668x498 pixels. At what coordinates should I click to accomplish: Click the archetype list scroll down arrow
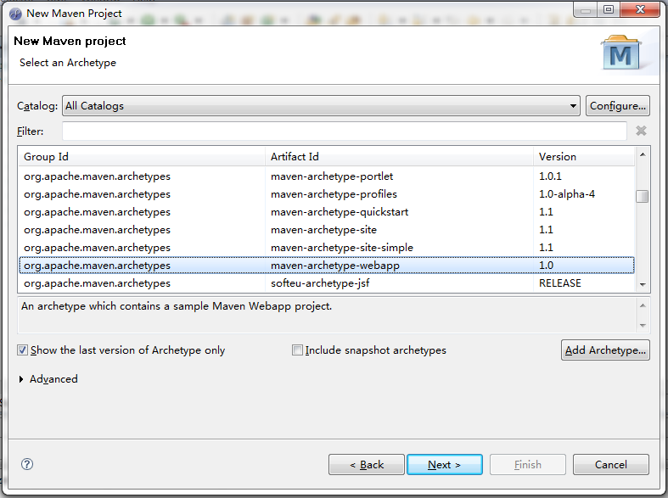[x=643, y=284]
